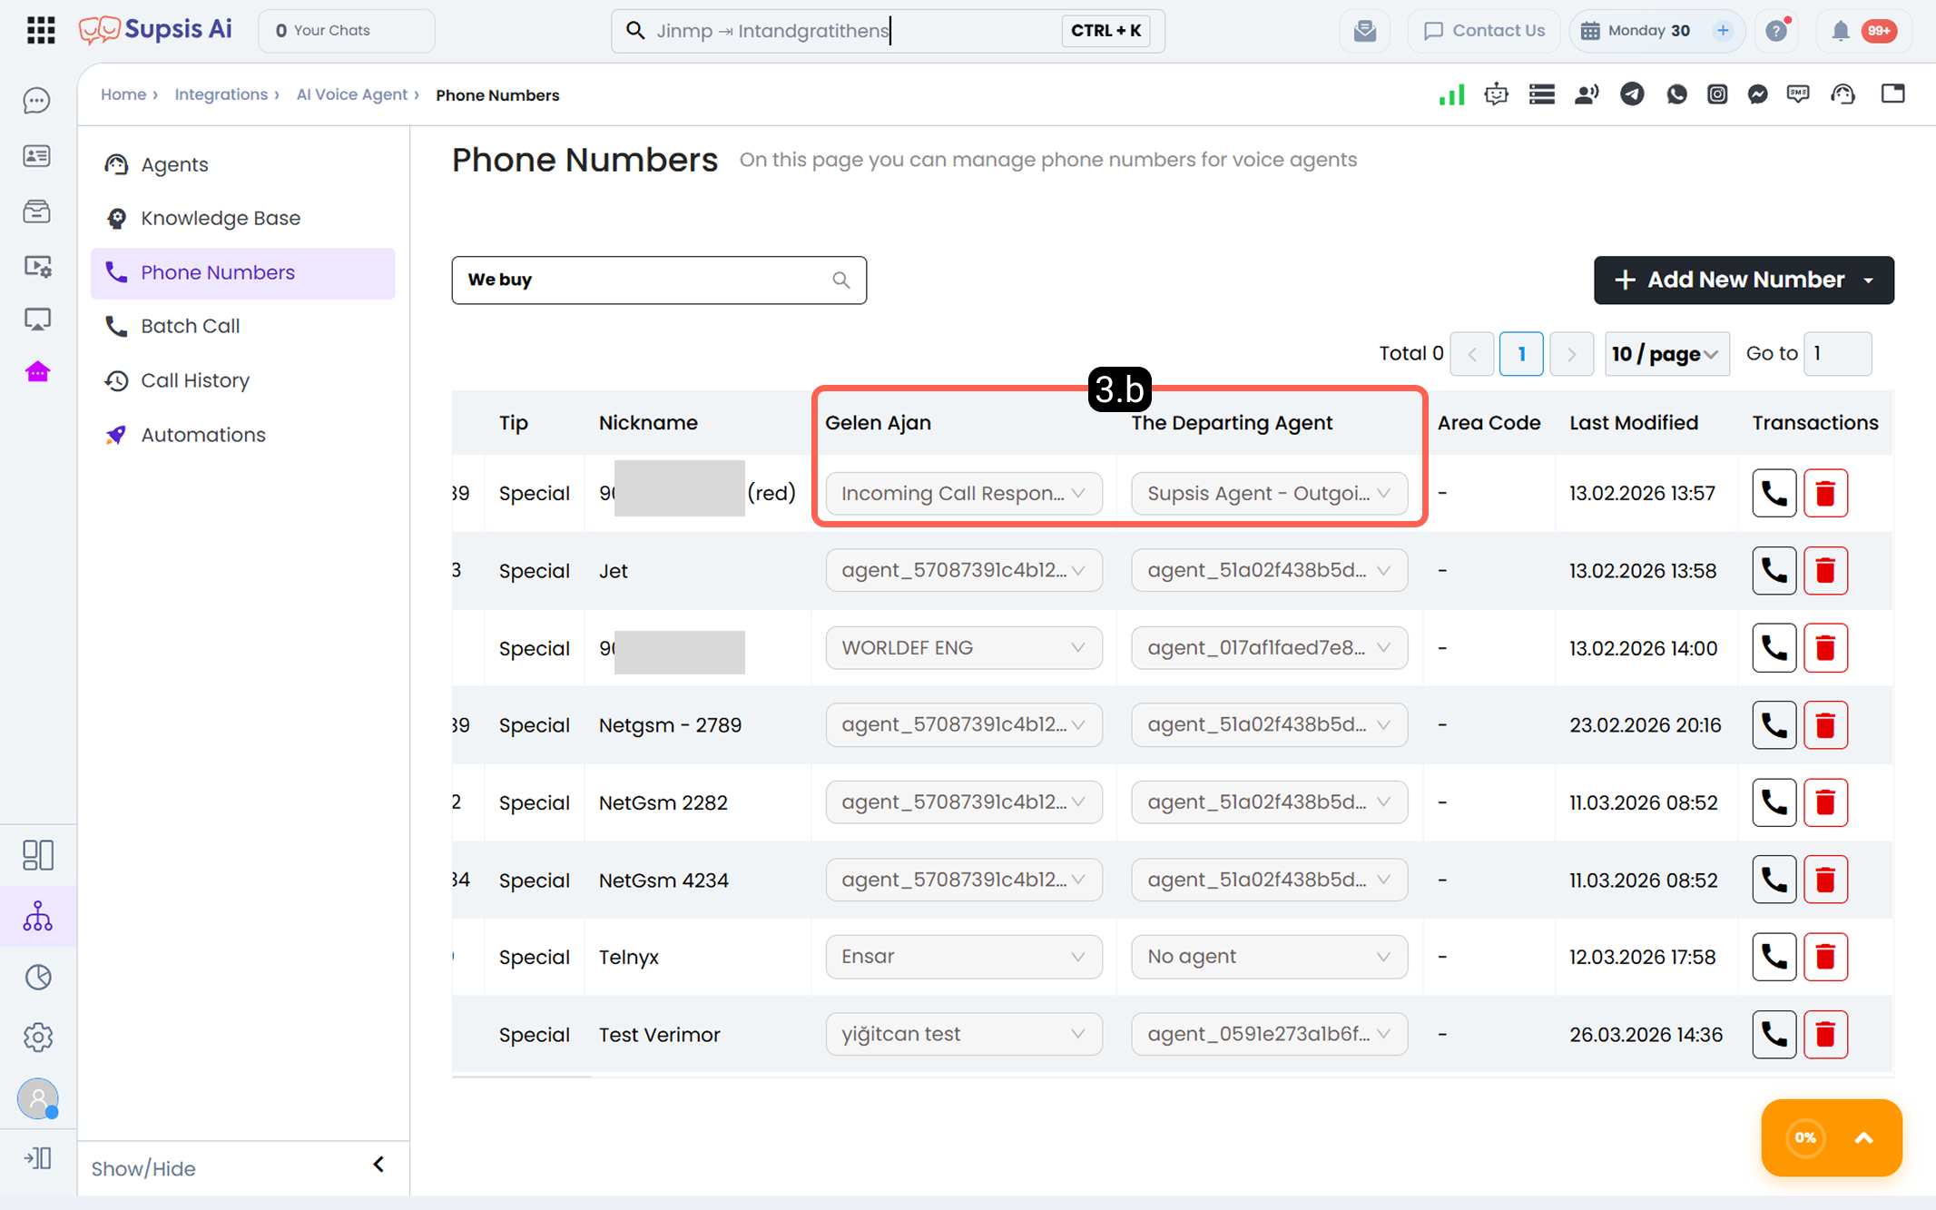
Task: Click the plus icon next to Monday 30
Action: pos(1723,31)
